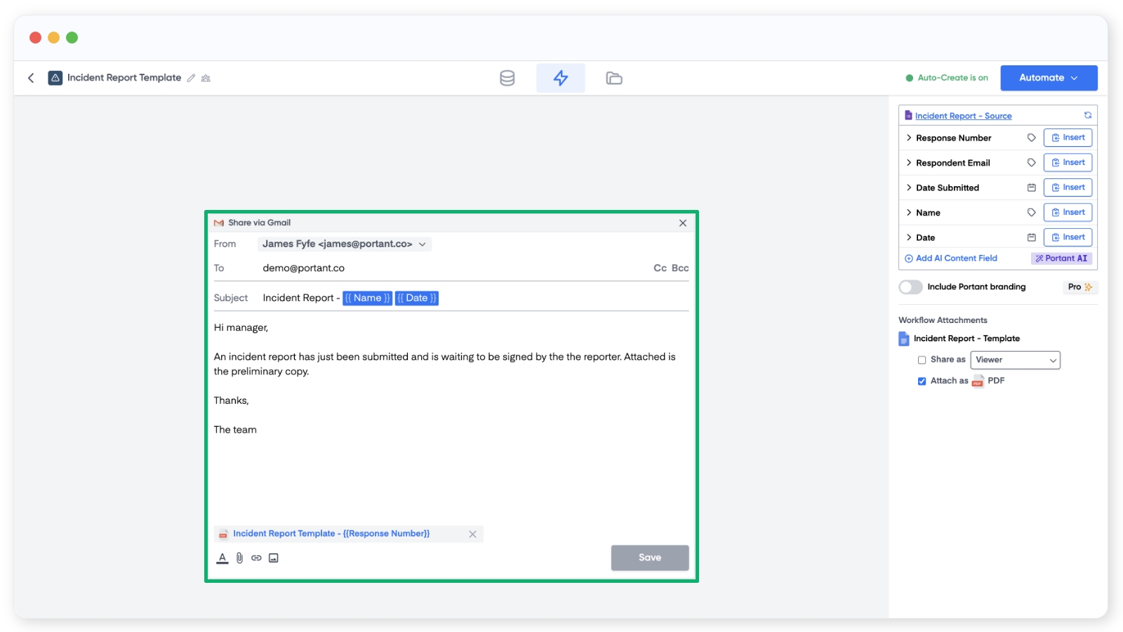The image size is (1123, 632).
Task: Click the refresh icon beside Incident Report Source
Action: (1087, 116)
